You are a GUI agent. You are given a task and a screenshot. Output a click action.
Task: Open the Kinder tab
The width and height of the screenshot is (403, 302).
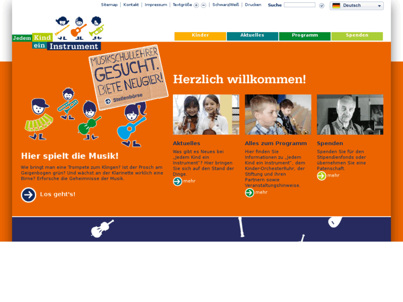coord(200,36)
